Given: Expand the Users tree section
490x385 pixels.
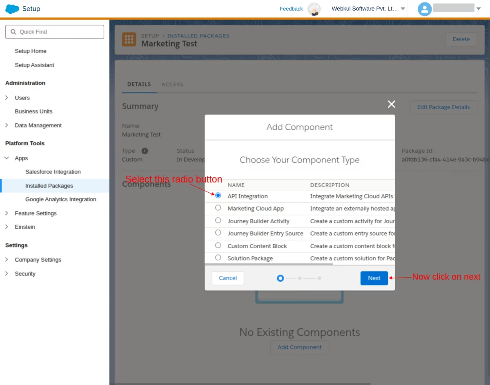Looking at the screenshot, I should click(7, 98).
